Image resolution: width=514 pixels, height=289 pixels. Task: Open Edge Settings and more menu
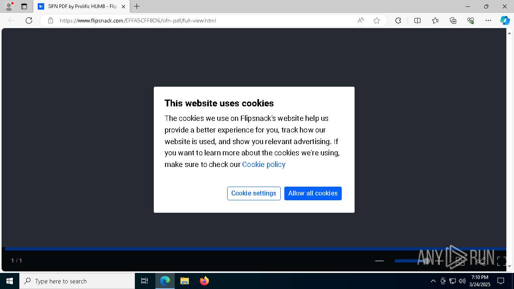(x=488, y=20)
